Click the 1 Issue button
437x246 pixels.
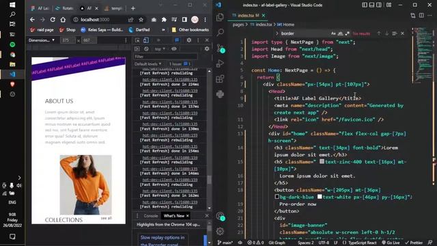[180, 64]
